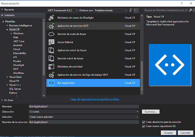Select WCF template category
195x137 pixels.
point(16,69)
